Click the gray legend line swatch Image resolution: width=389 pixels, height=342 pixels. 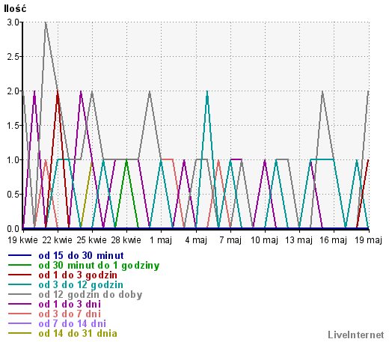click(x=19, y=294)
